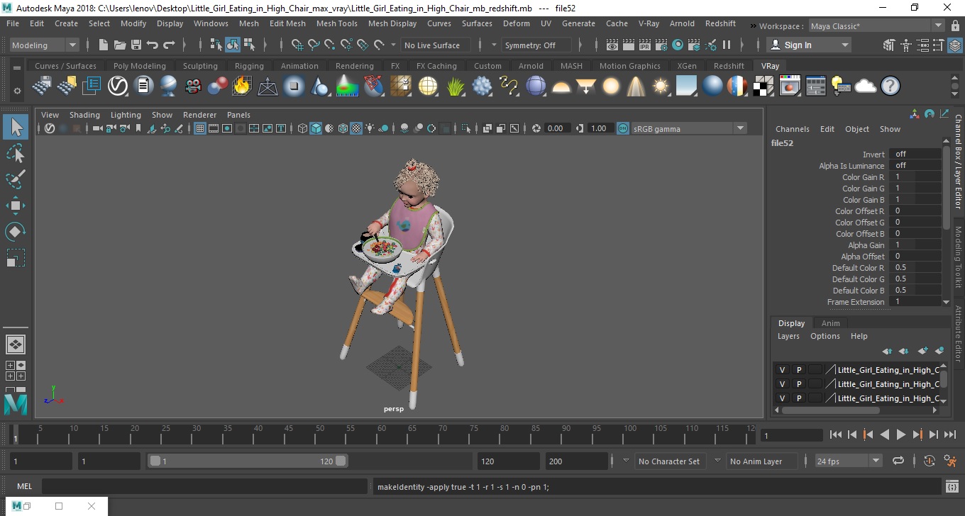Screen dimensions: 965x516
Task: Click the time slider at frame 50
Action: 320,434
